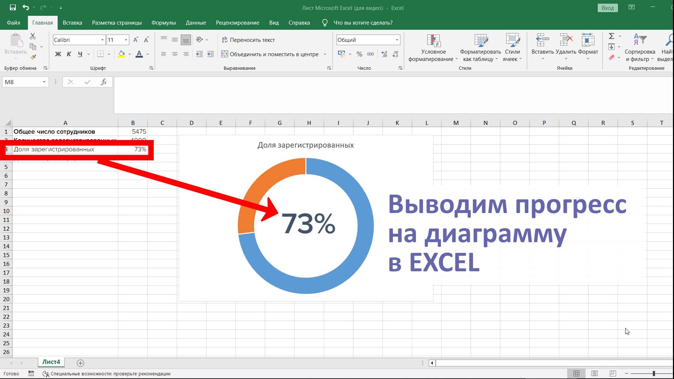Viewport: 674px width, 379px height.
Task: Click the Форматировать как таблицу icon
Action: coord(480,47)
